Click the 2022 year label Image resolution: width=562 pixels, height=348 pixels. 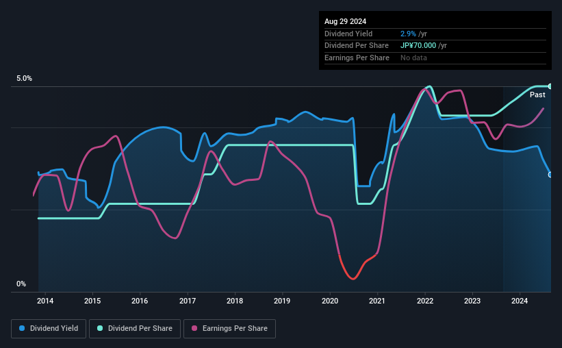click(424, 300)
